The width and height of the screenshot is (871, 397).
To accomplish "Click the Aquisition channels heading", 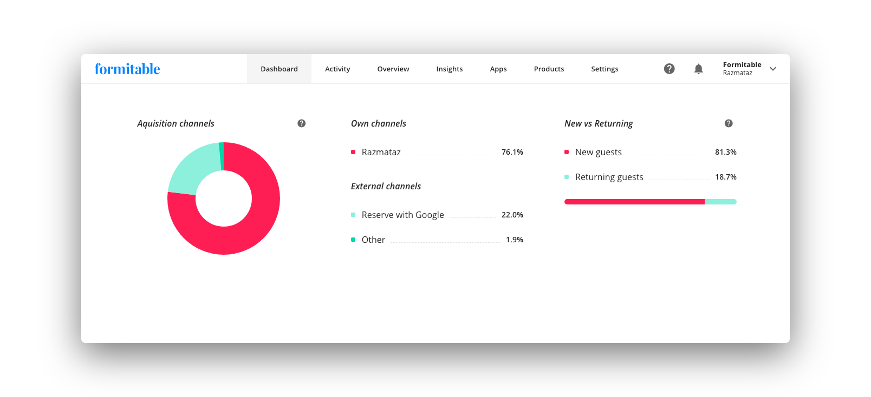I will coord(175,123).
